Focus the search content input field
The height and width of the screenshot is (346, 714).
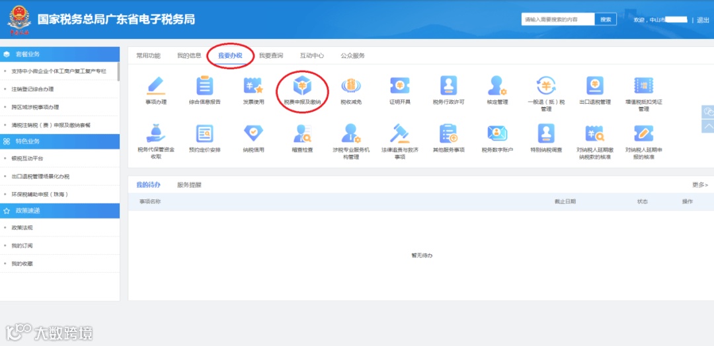[x=558, y=20]
